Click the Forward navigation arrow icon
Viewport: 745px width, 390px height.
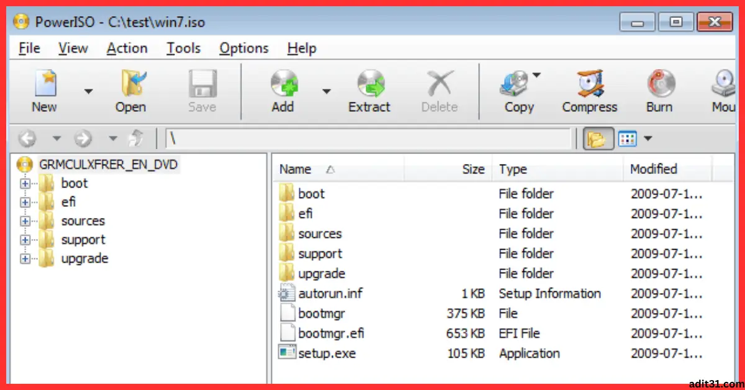point(83,138)
